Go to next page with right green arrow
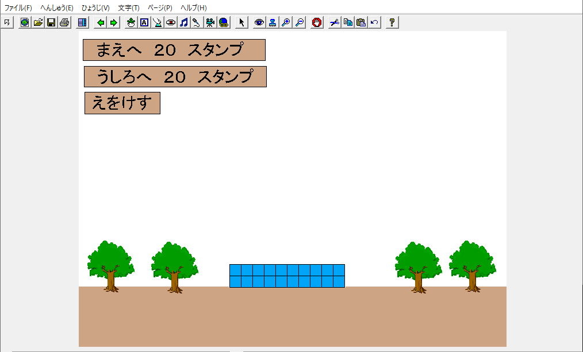 coord(114,22)
